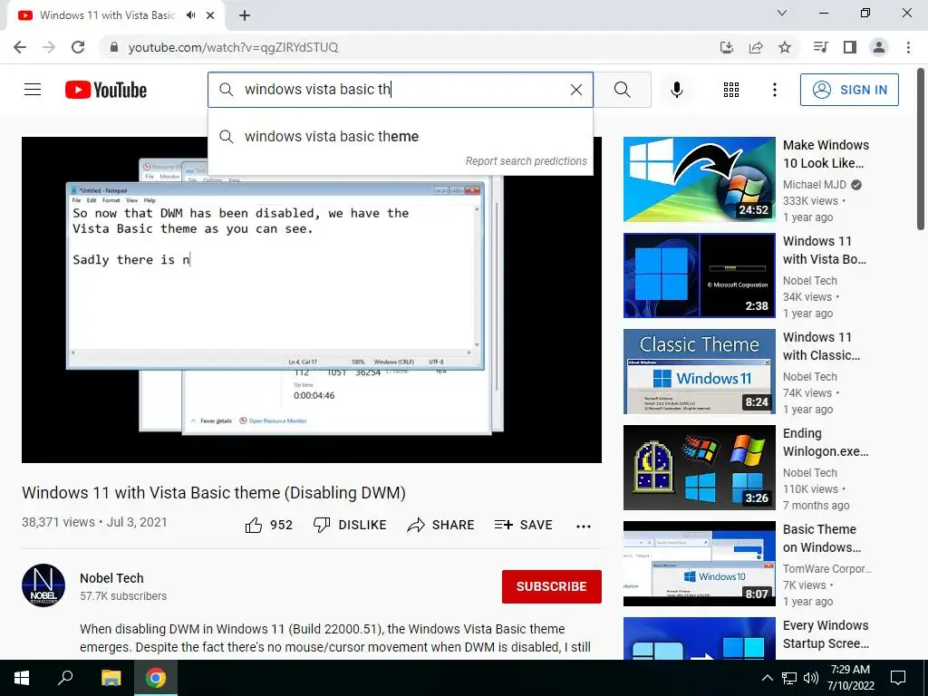Image resolution: width=928 pixels, height=696 pixels.
Task: Open the notification center
Action: click(x=898, y=678)
